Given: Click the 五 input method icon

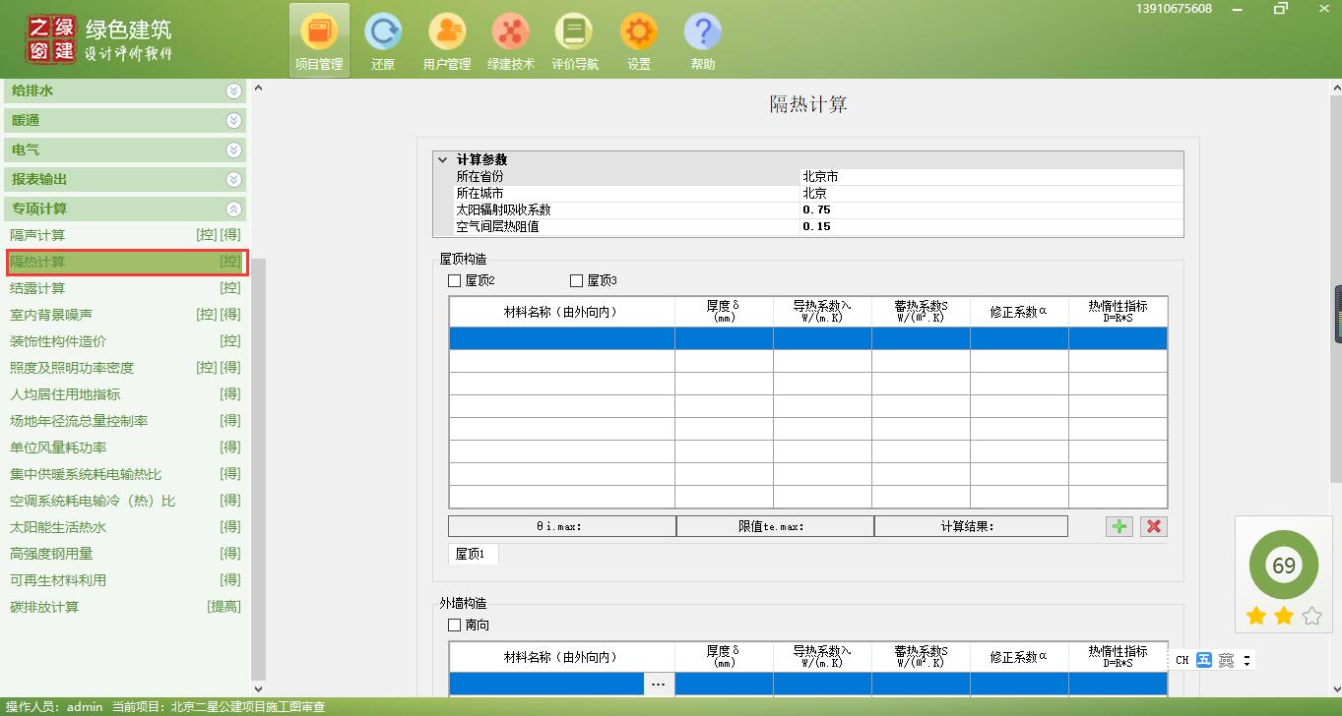Looking at the screenshot, I should click(1204, 660).
